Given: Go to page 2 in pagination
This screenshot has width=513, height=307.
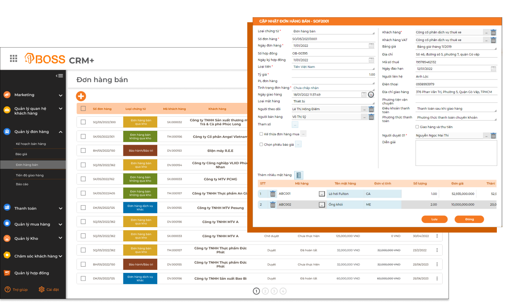Looking at the screenshot, I should point(265,291).
